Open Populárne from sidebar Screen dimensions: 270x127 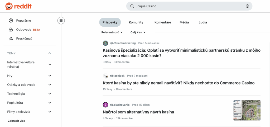(x=23, y=21)
